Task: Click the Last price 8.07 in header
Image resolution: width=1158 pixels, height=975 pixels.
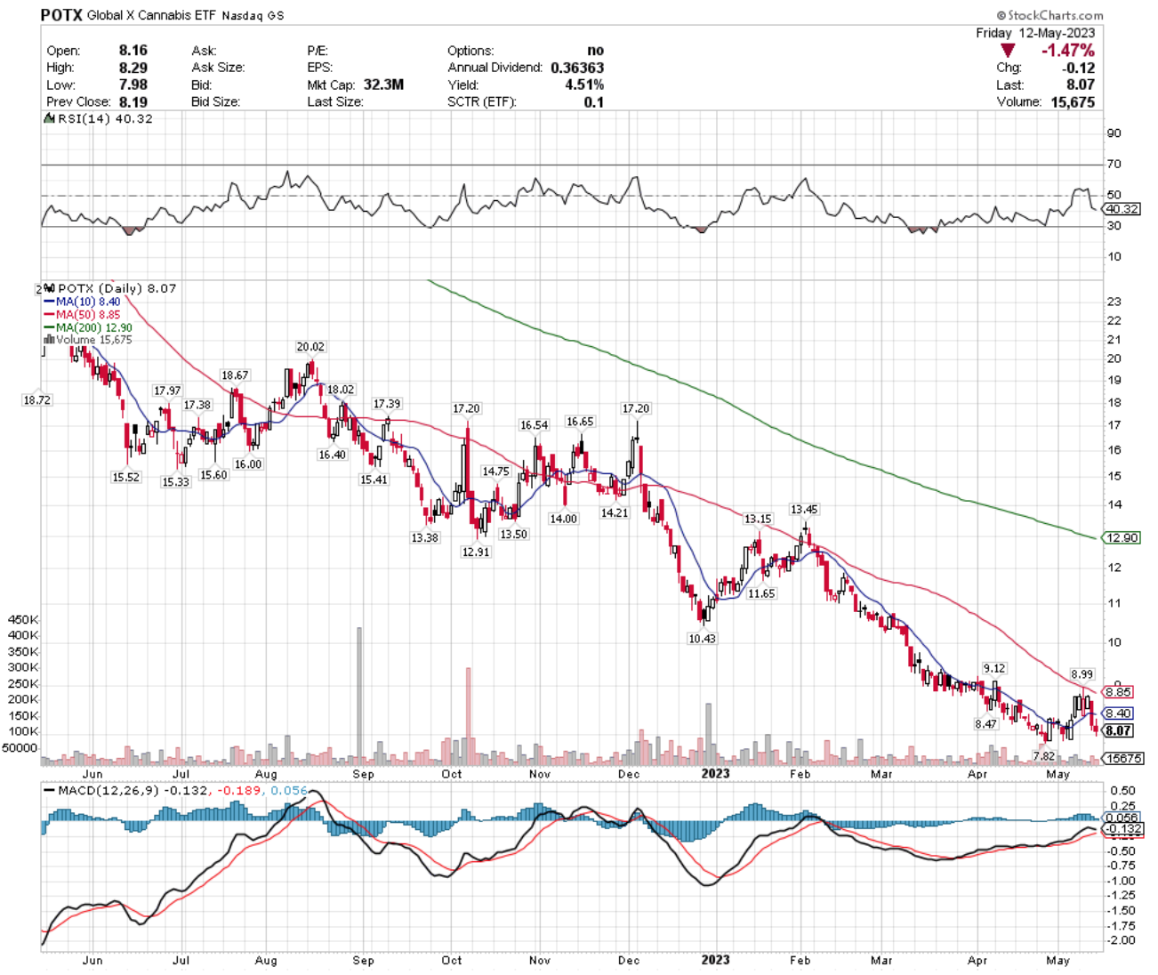Action: click(1081, 85)
